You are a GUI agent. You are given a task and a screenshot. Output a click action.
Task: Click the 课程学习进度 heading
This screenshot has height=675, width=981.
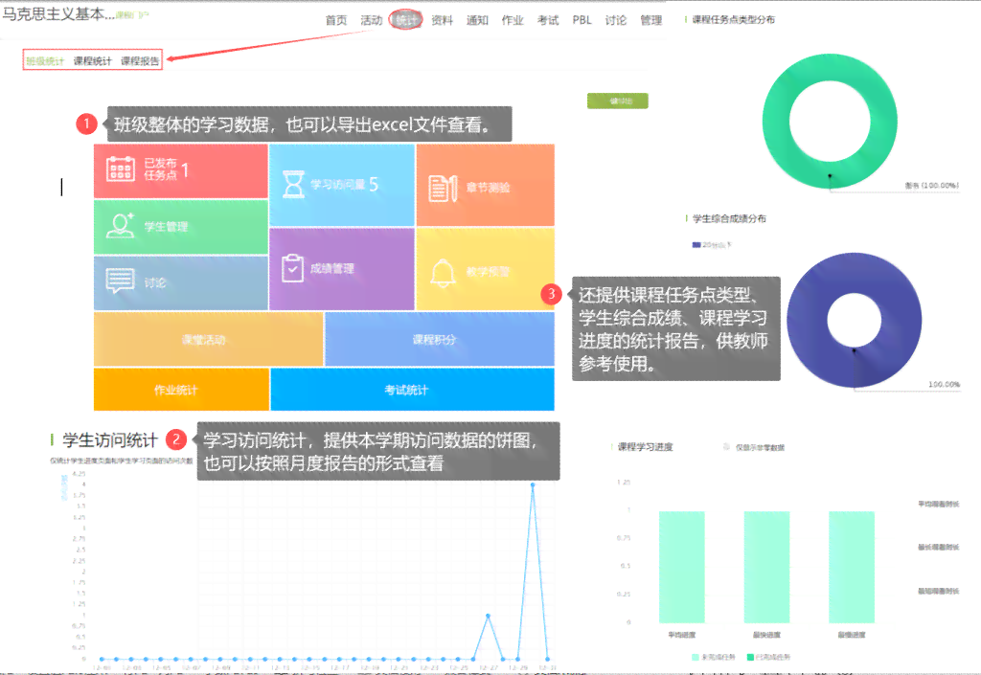tap(645, 447)
